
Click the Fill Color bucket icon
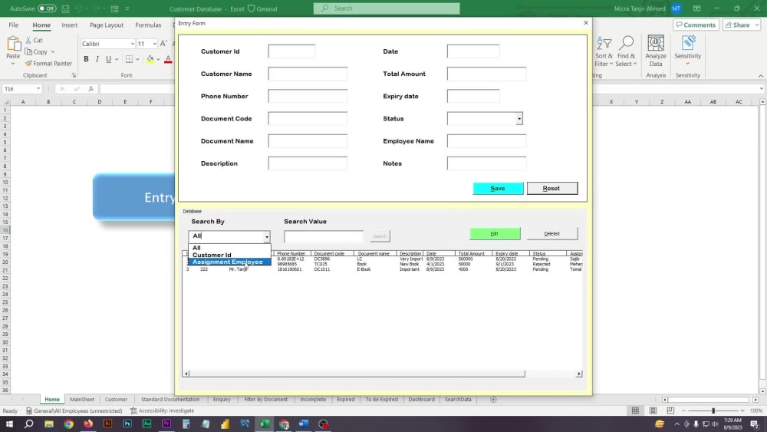tap(150, 59)
